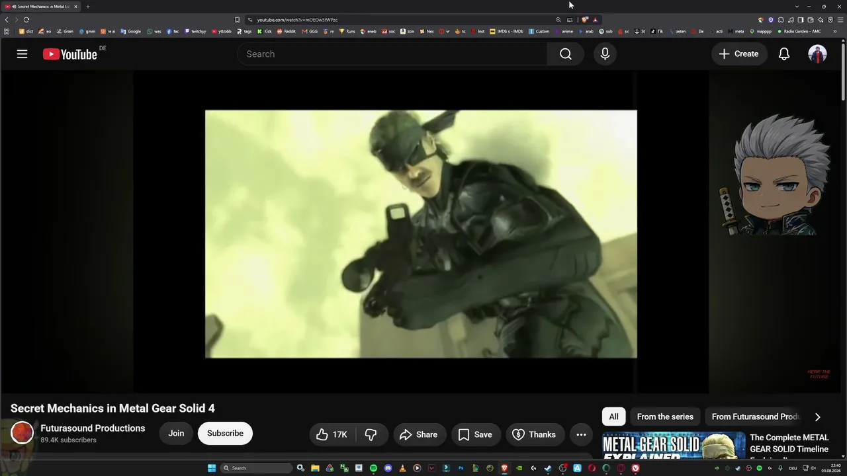Viewport: 847px width, 476px height.
Task: Open Futurasound Productions channel avatar
Action: click(x=22, y=433)
